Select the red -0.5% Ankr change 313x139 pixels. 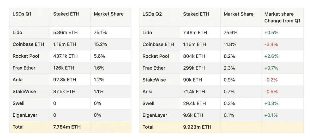[271, 91]
